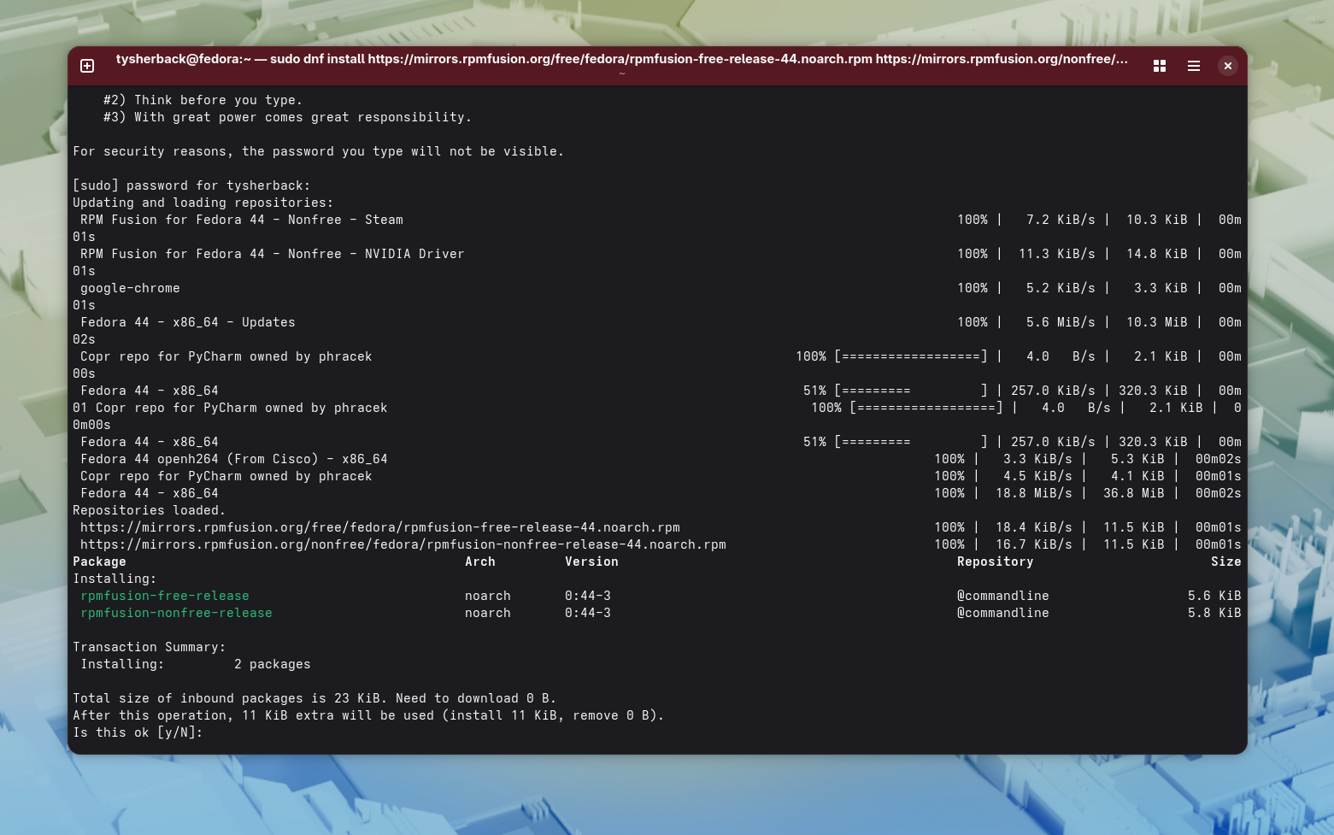1334x835 pixels.
Task: Click the 18.8 MiB/s download speed value
Action: click(x=1034, y=493)
